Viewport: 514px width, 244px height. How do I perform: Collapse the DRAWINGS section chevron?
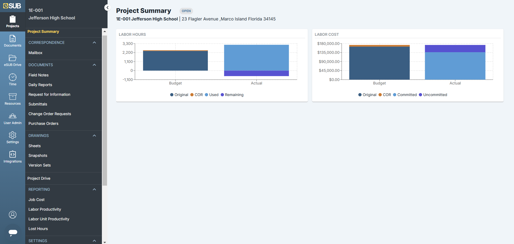point(94,136)
